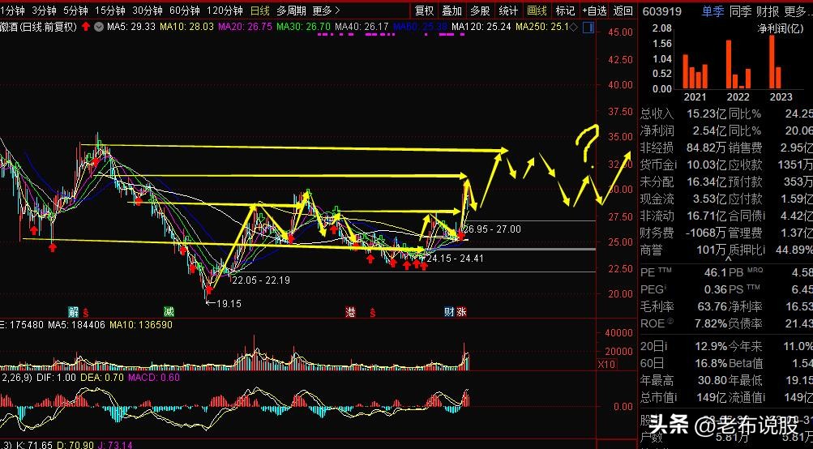Click the blue 财 event marker
Image resolution: width=813 pixels, height=449 pixels.
449,311
